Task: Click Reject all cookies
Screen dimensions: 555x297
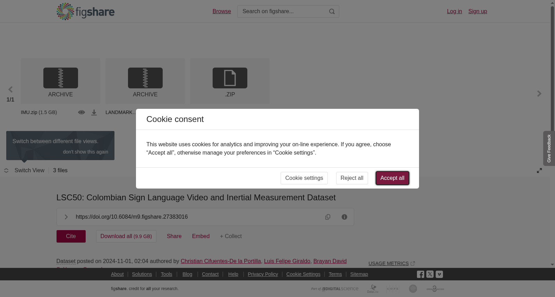Action: (352, 178)
